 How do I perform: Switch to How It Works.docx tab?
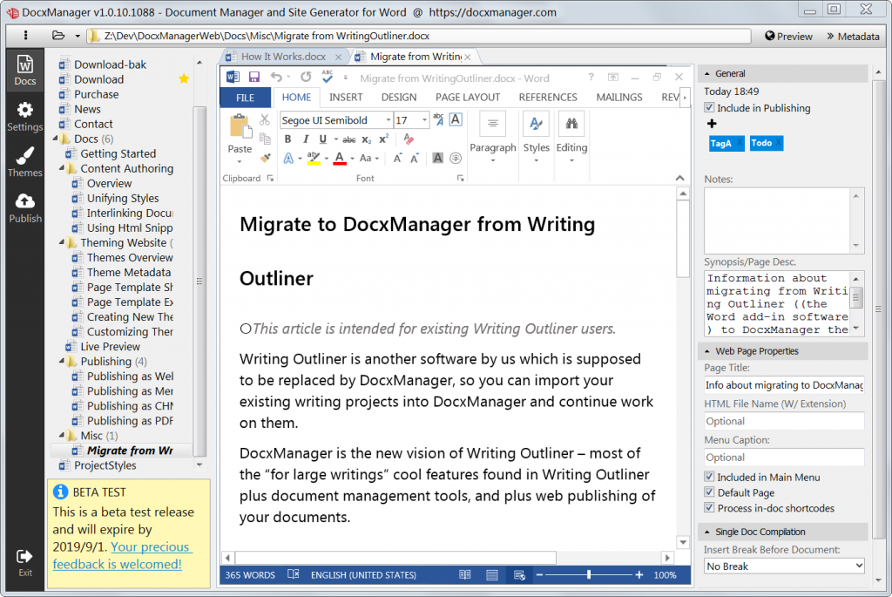point(283,57)
